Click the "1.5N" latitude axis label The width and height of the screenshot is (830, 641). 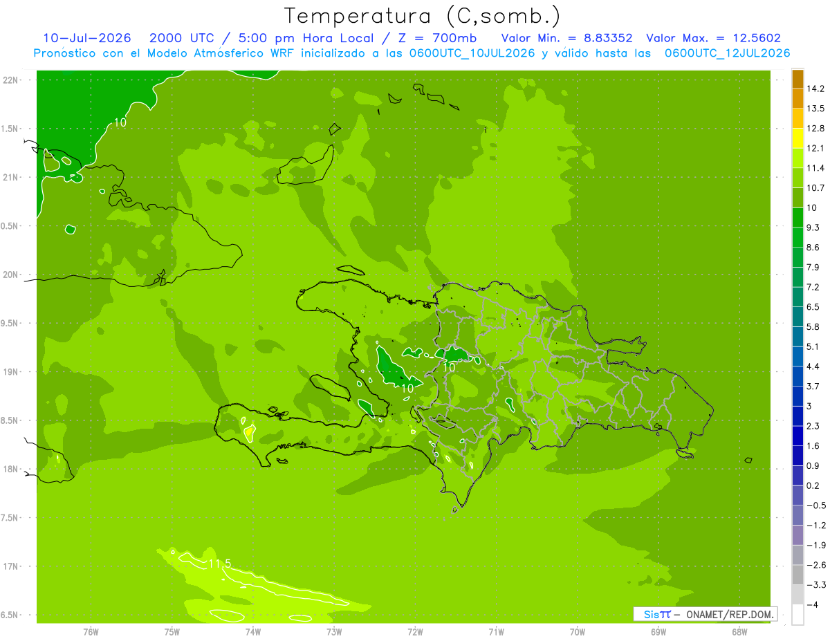pos(10,129)
